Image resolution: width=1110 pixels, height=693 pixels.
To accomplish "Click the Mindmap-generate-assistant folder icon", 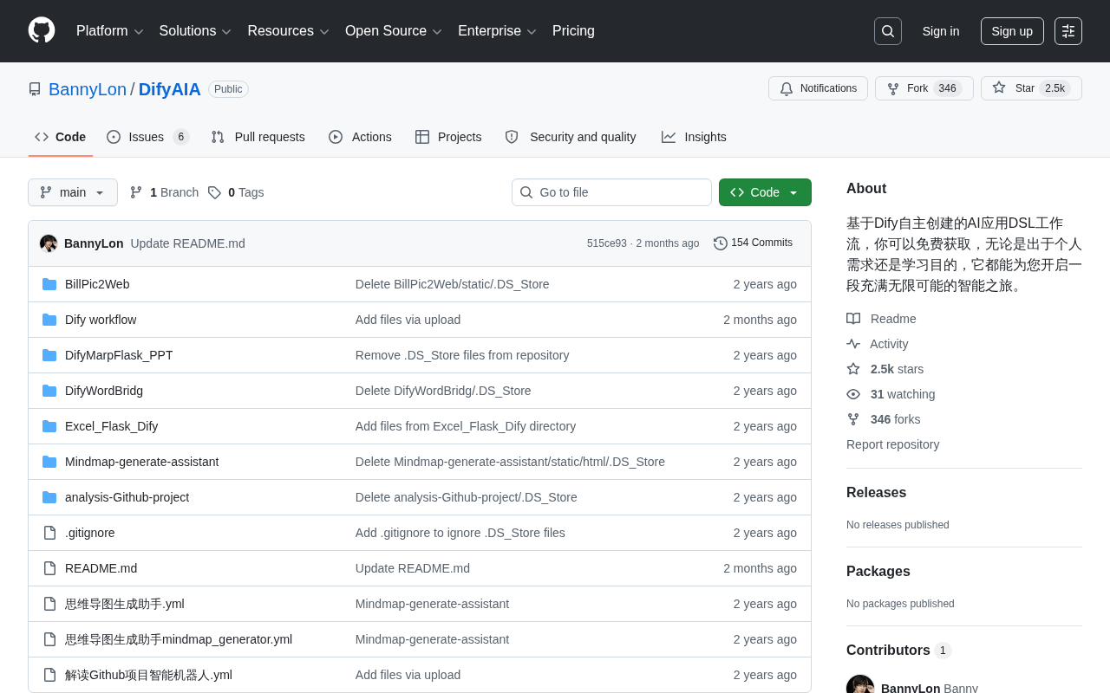I will point(49,462).
